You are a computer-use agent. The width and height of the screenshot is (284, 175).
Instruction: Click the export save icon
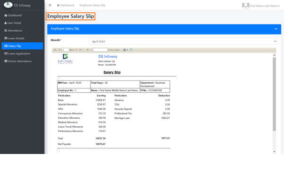click(124, 50)
